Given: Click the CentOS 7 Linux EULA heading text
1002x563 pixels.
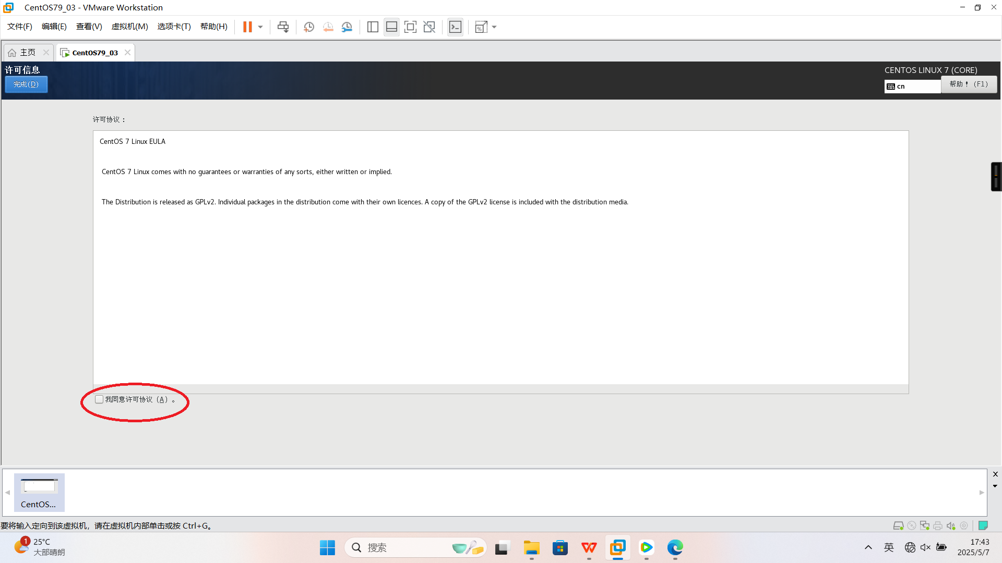Looking at the screenshot, I should click(x=133, y=141).
